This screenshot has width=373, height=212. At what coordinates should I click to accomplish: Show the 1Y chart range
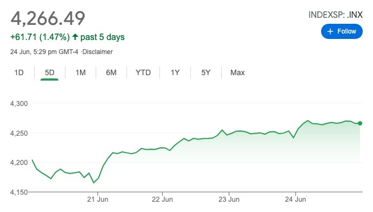click(175, 72)
